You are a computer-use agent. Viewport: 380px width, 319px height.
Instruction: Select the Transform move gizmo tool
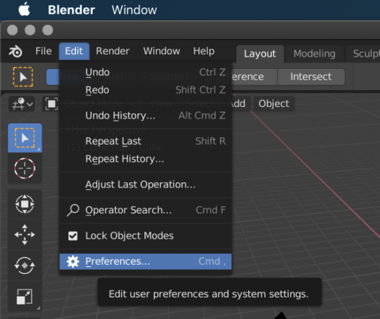tap(25, 204)
